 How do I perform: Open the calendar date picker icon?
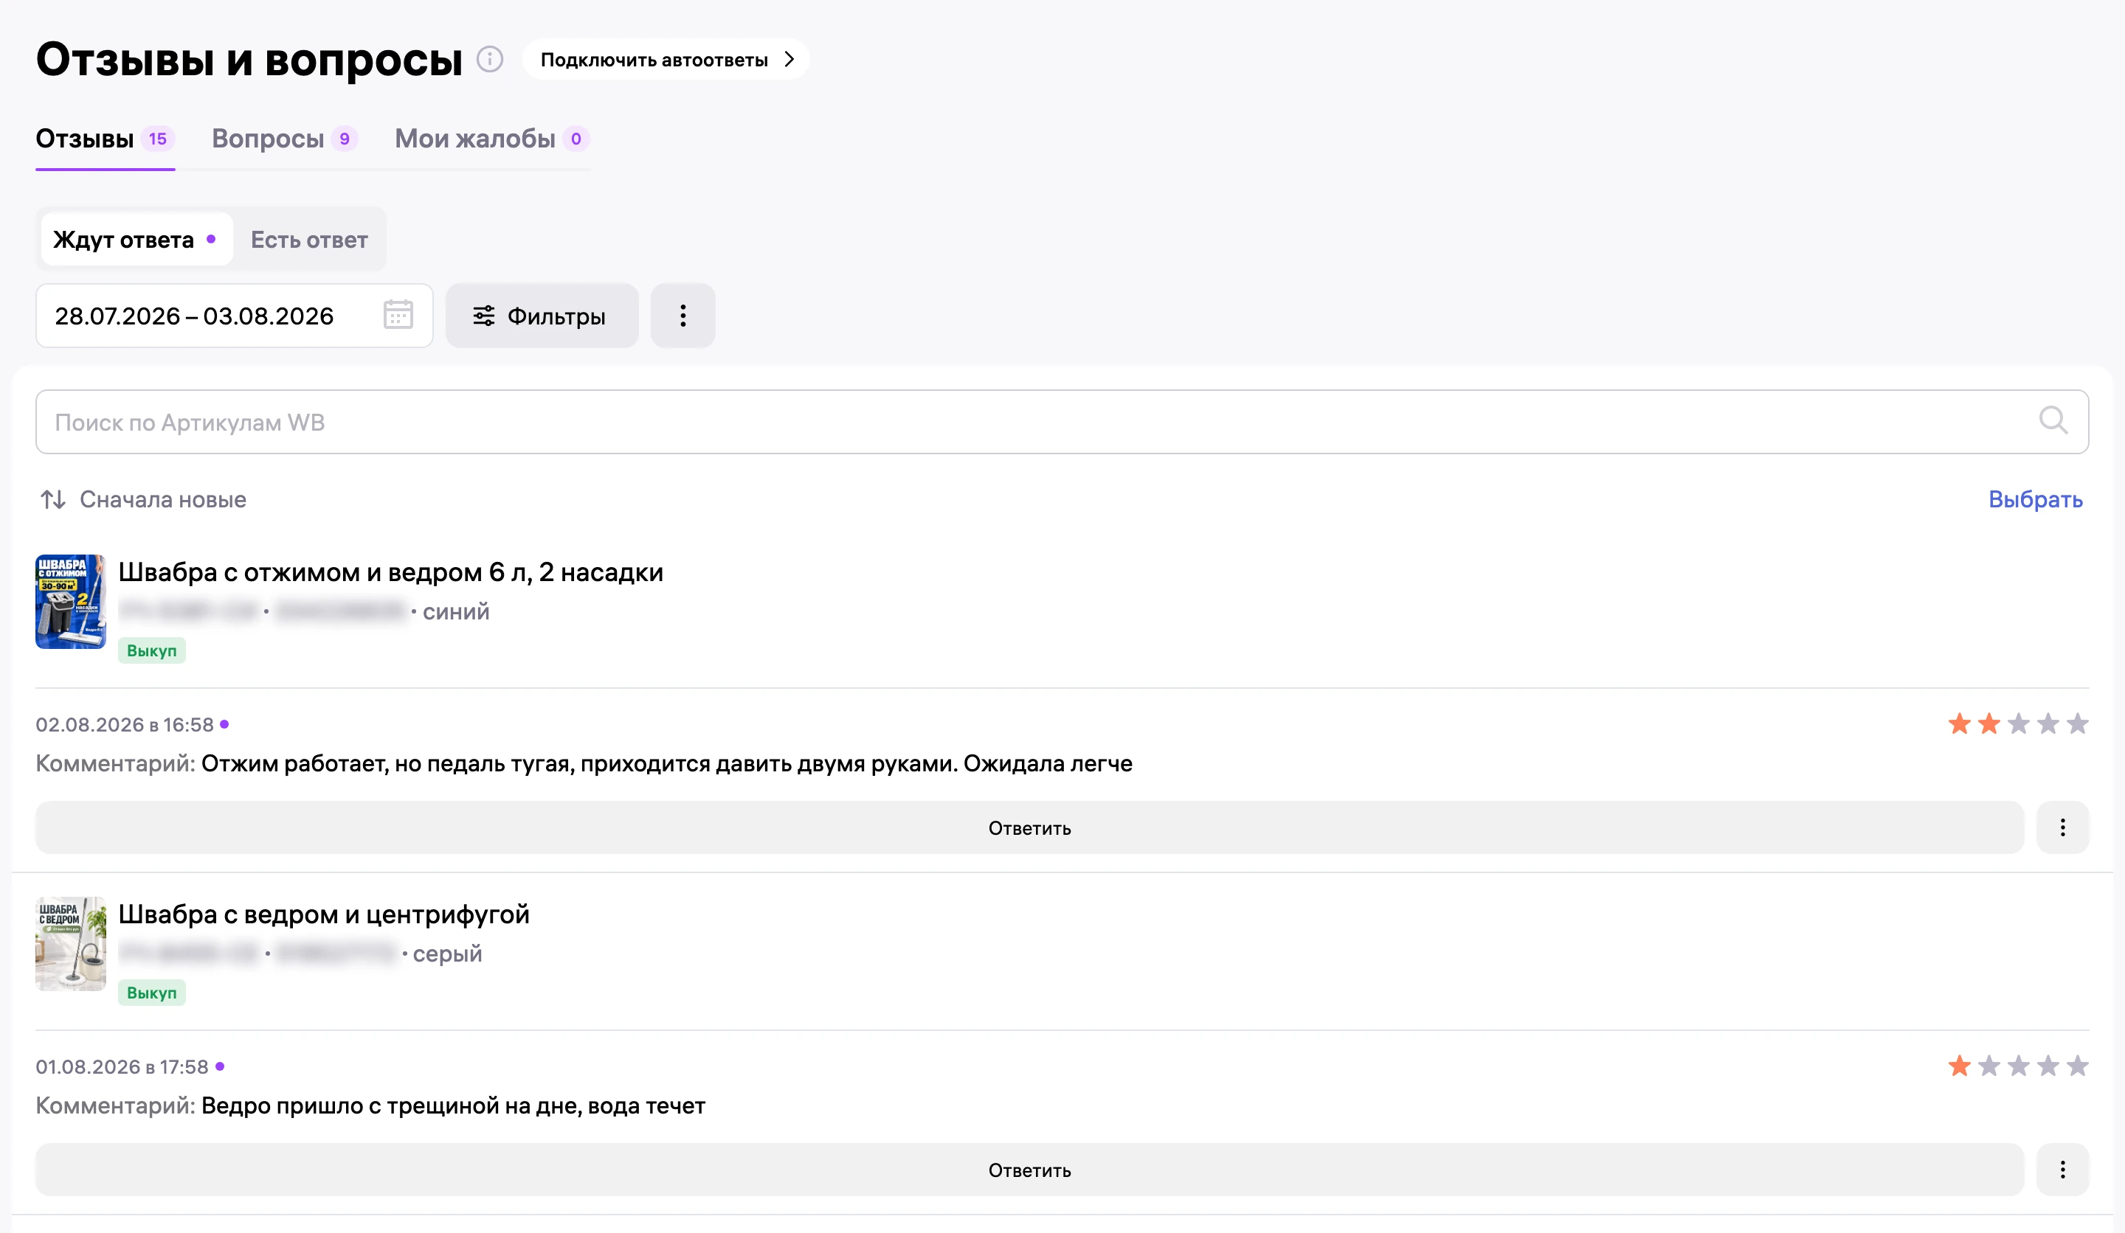[398, 314]
